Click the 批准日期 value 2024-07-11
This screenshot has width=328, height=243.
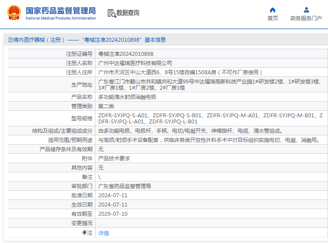[113, 195]
